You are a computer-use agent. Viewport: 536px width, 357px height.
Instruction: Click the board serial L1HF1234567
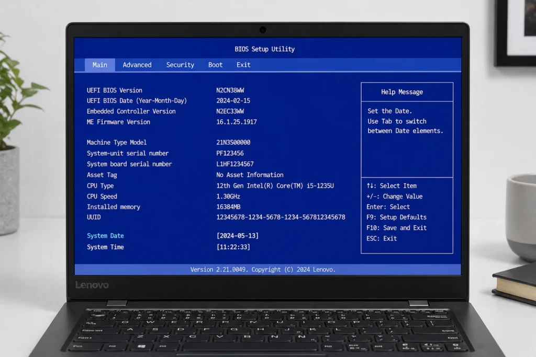(235, 164)
